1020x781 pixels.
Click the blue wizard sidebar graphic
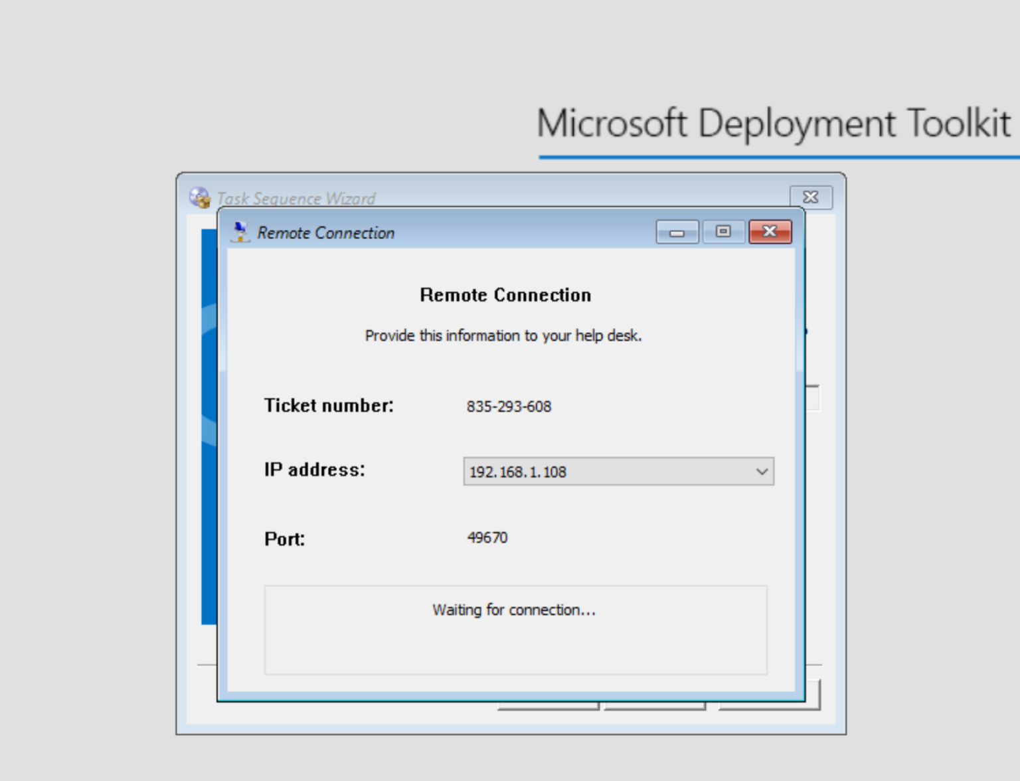point(207,432)
